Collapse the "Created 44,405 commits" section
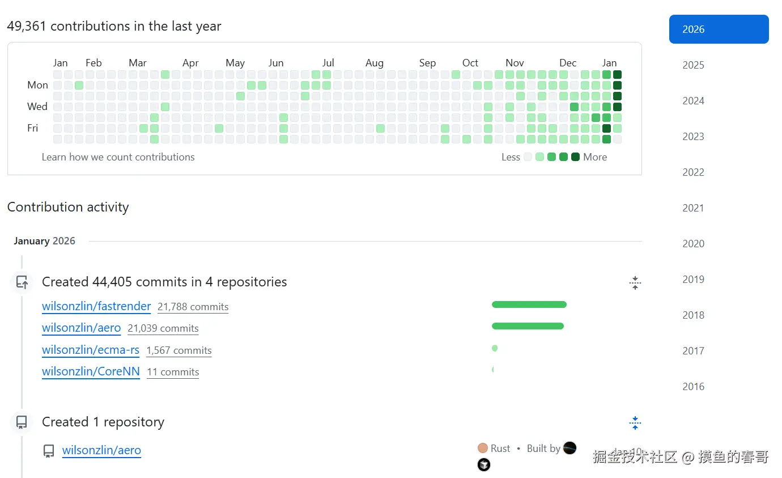The height and width of the screenshot is (478, 782). [635, 282]
